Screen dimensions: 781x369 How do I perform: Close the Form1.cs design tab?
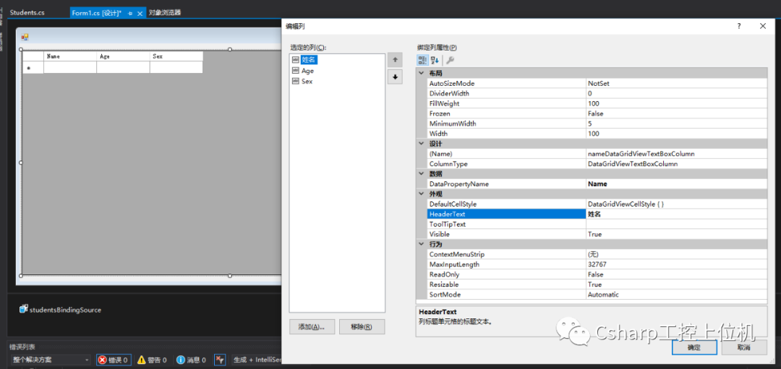(140, 14)
